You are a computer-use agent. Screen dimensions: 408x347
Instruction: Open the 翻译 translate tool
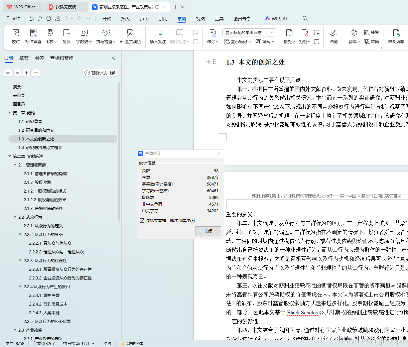pos(354,36)
